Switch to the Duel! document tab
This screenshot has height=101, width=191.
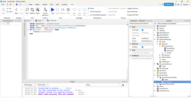point(28,21)
